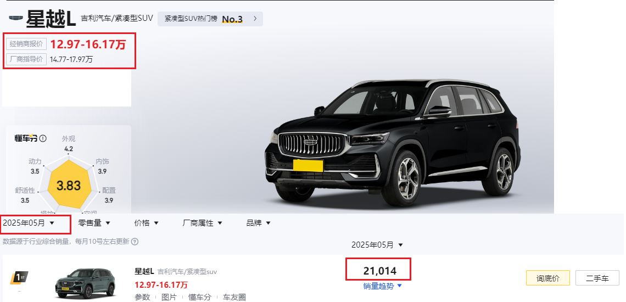Open the 零售量 dropdown
This screenshot has width=626, height=302.
(x=94, y=223)
